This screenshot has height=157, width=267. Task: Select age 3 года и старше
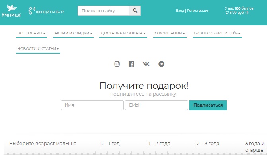pos(255,147)
